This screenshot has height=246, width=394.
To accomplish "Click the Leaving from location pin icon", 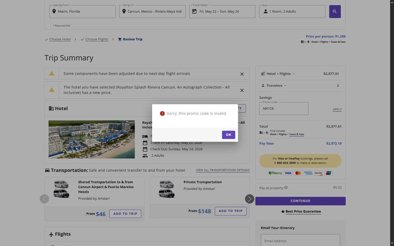I will pos(54,11).
